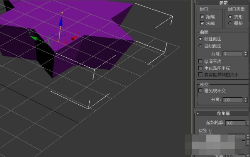Select the 变形 cap type radio button
The height and width of the screenshot is (157, 250).
point(230,17)
